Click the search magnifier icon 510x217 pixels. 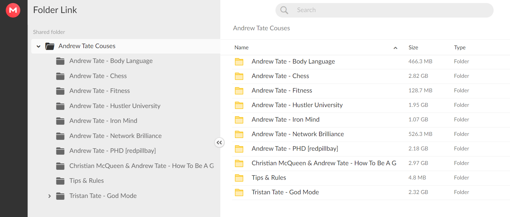(284, 10)
